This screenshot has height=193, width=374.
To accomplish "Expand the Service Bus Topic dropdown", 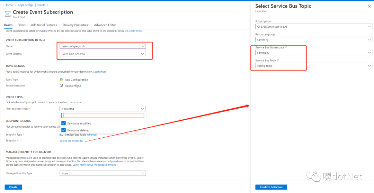I will [x=314, y=65].
